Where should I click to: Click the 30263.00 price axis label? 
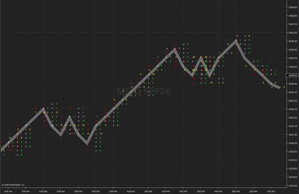[292, 100]
